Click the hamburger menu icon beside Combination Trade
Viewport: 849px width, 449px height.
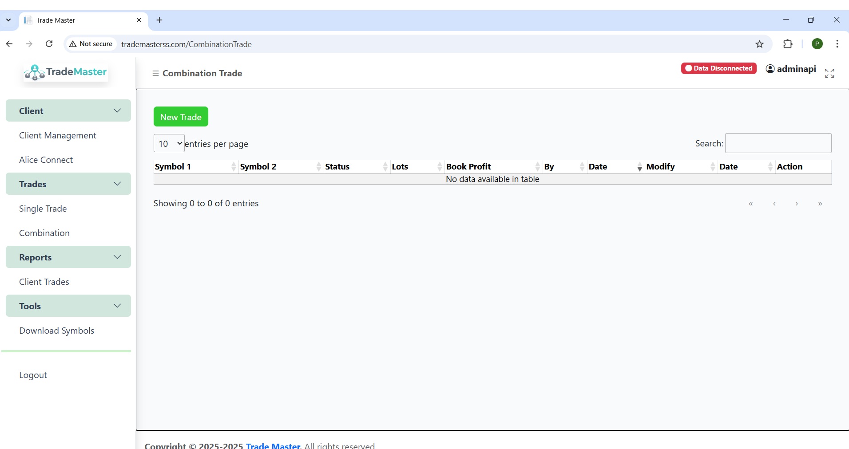[155, 73]
